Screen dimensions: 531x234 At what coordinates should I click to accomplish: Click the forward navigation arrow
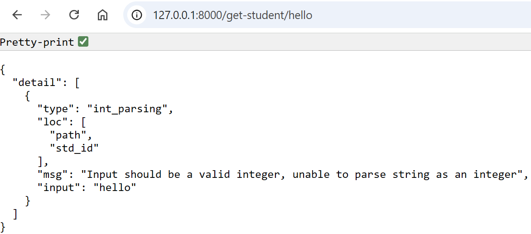pyautogui.click(x=45, y=15)
